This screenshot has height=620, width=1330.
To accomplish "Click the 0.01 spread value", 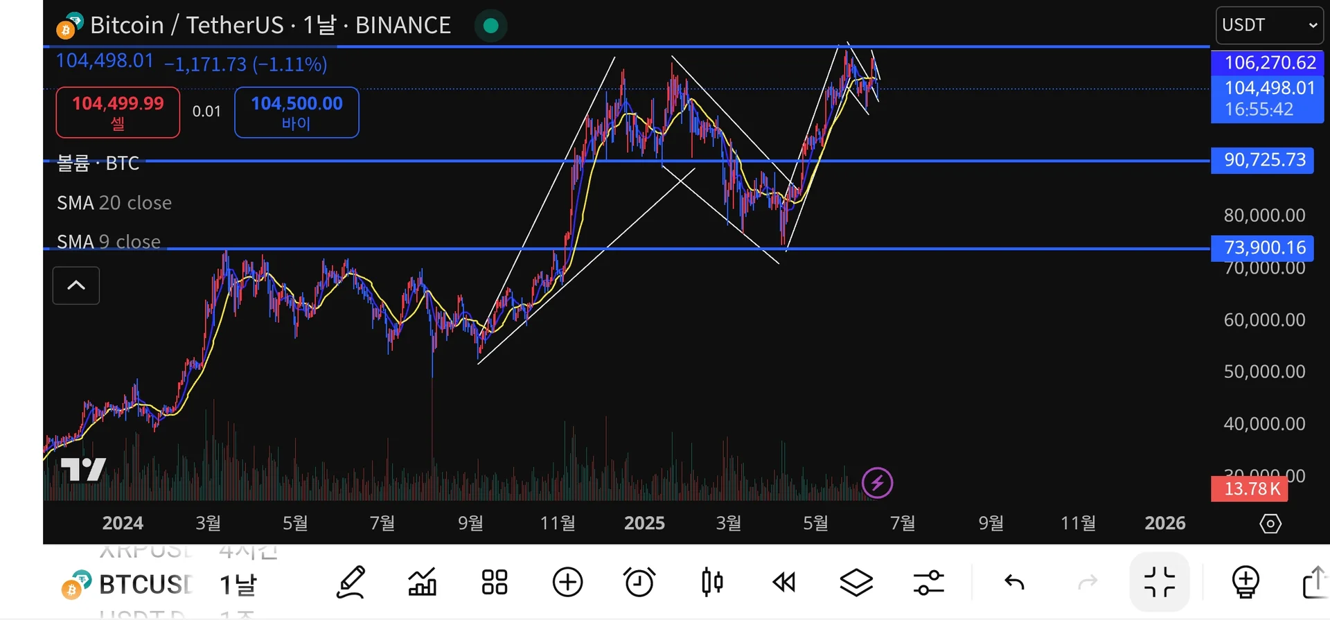I will pyautogui.click(x=206, y=112).
